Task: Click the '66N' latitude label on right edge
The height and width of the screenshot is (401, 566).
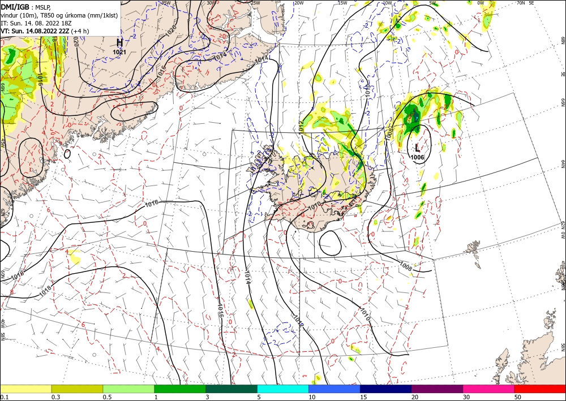Action: click(563, 103)
